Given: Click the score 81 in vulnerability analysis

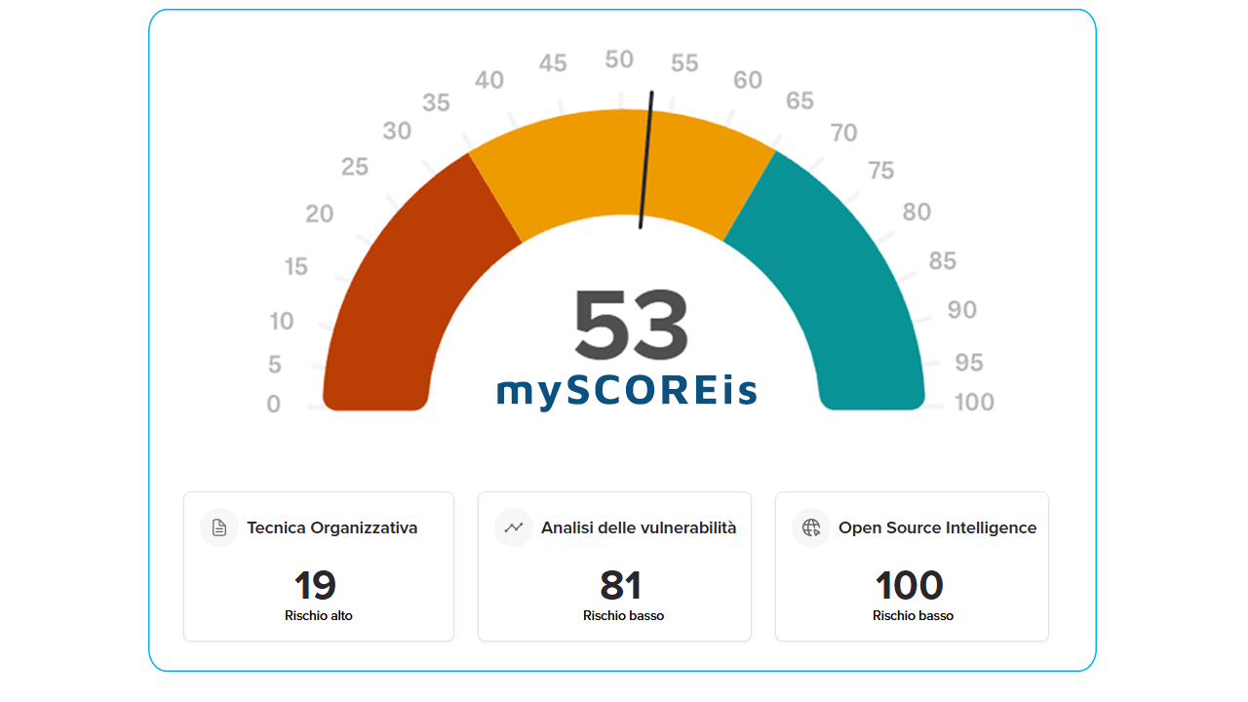Looking at the screenshot, I should 621,585.
